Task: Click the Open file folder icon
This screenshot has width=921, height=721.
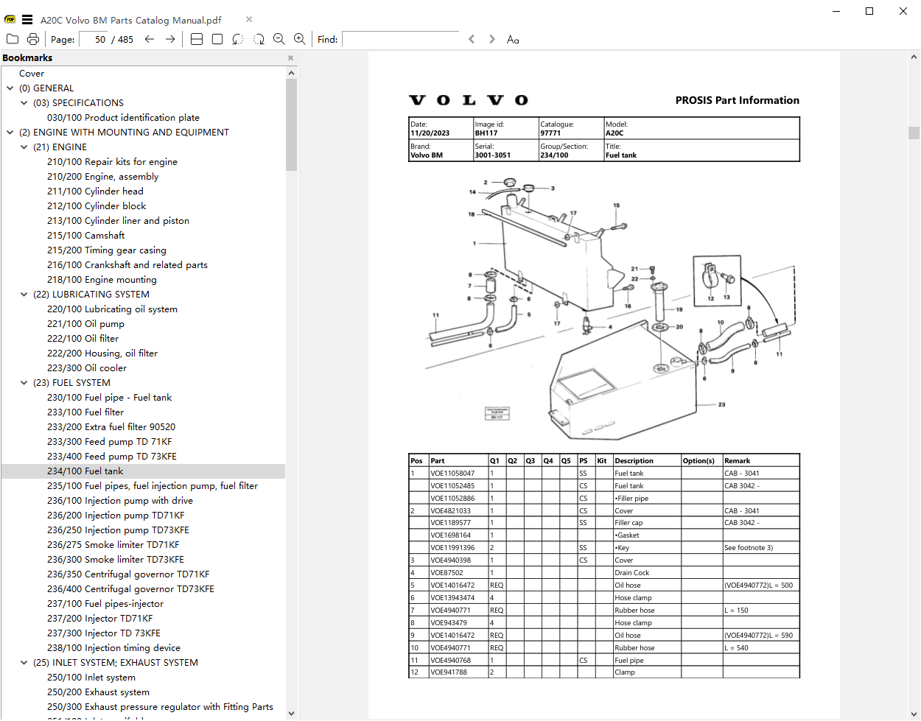Action: click(13, 39)
